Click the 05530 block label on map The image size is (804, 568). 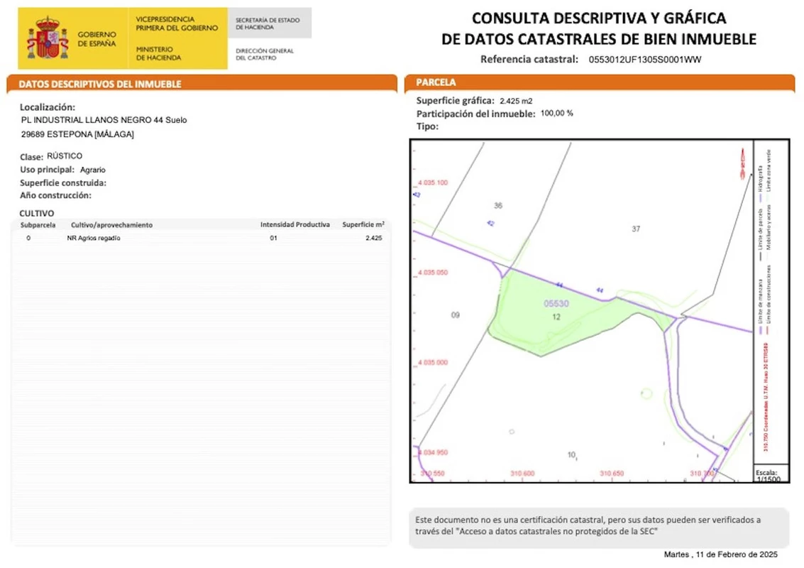(x=556, y=303)
